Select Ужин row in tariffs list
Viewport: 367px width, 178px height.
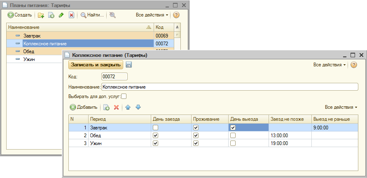coord(34,59)
